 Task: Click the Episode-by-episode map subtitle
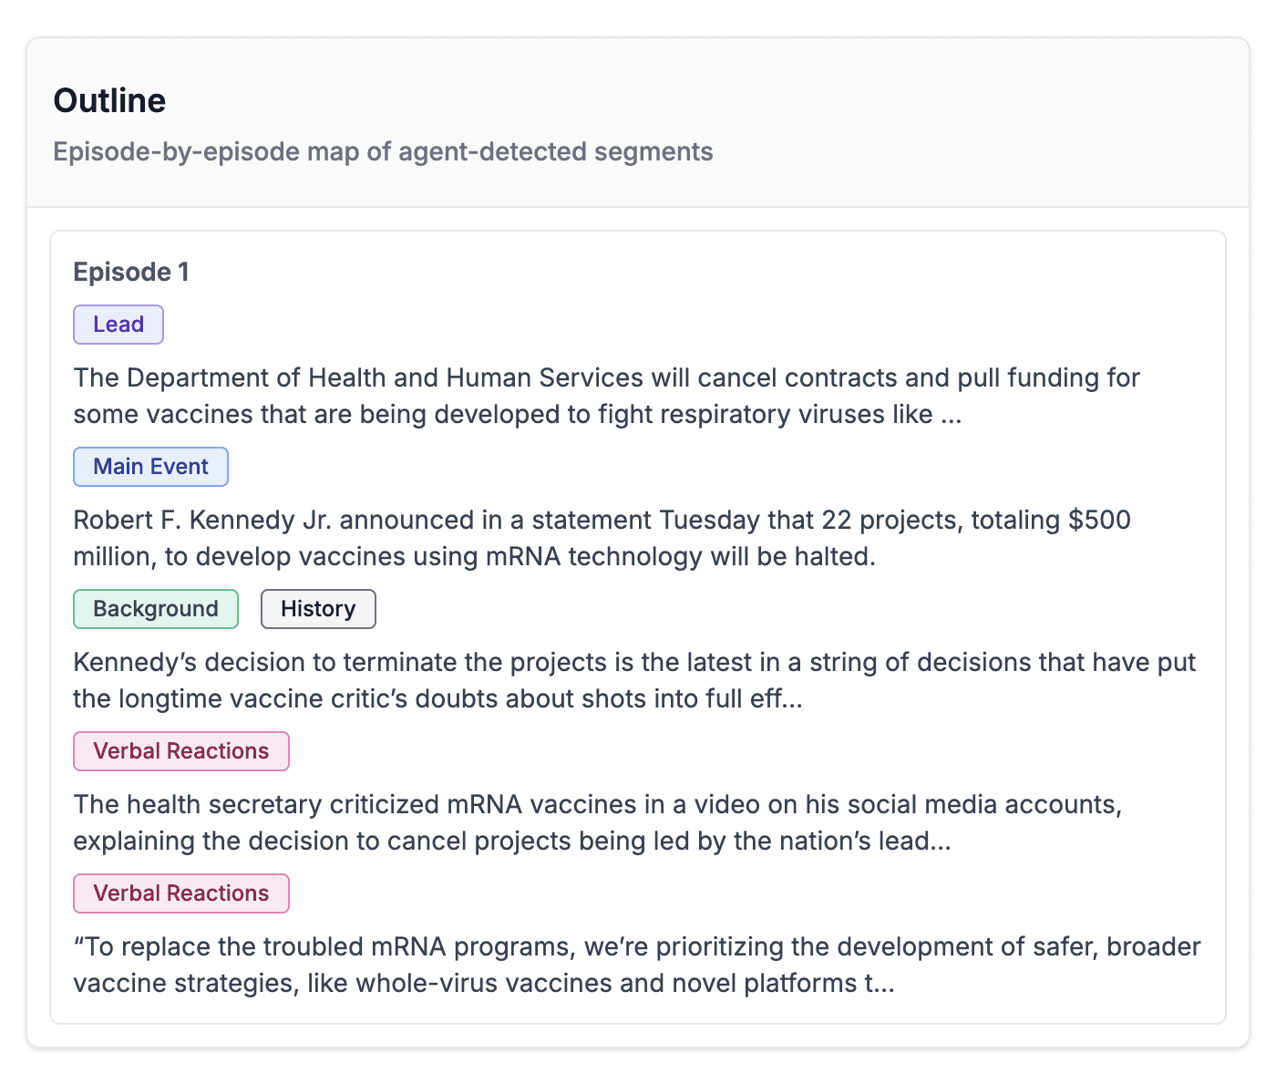point(383,151)
